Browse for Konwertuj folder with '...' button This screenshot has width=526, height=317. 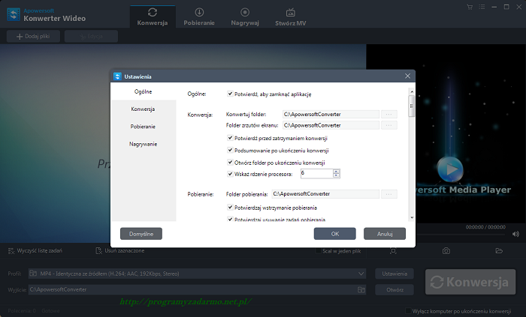pyautogui.click(x=388, y=114)
